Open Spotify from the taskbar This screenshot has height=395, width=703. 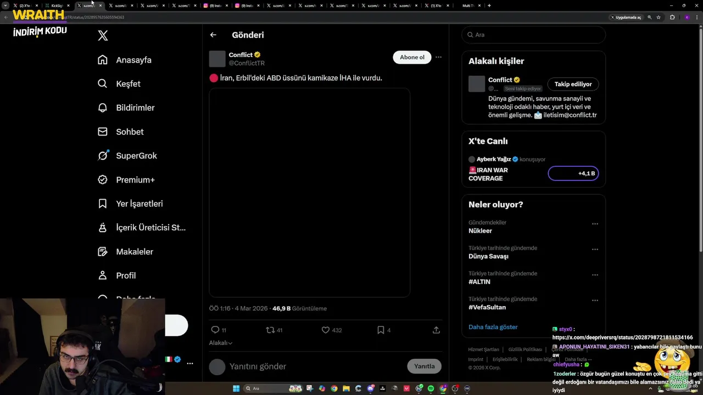(x=431, y=388)
